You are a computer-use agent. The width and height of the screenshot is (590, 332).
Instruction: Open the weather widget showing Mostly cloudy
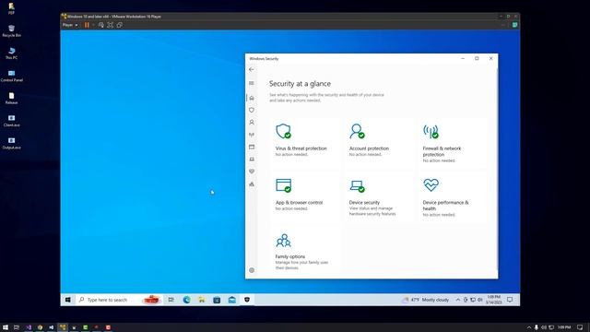(426, 300)
